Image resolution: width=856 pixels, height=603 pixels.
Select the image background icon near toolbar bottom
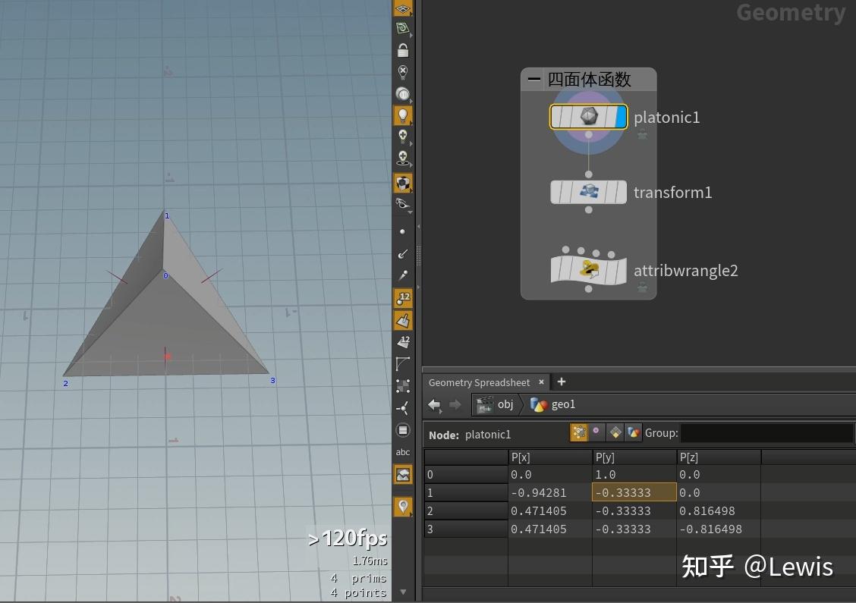[x=403, y=474]
